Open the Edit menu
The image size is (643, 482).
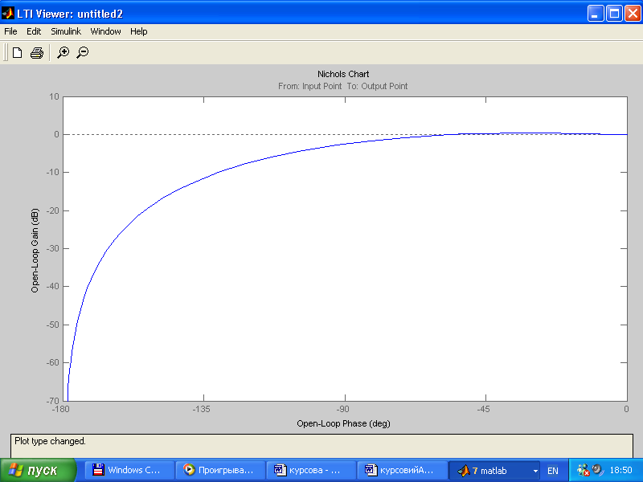(x=34, y=31)
